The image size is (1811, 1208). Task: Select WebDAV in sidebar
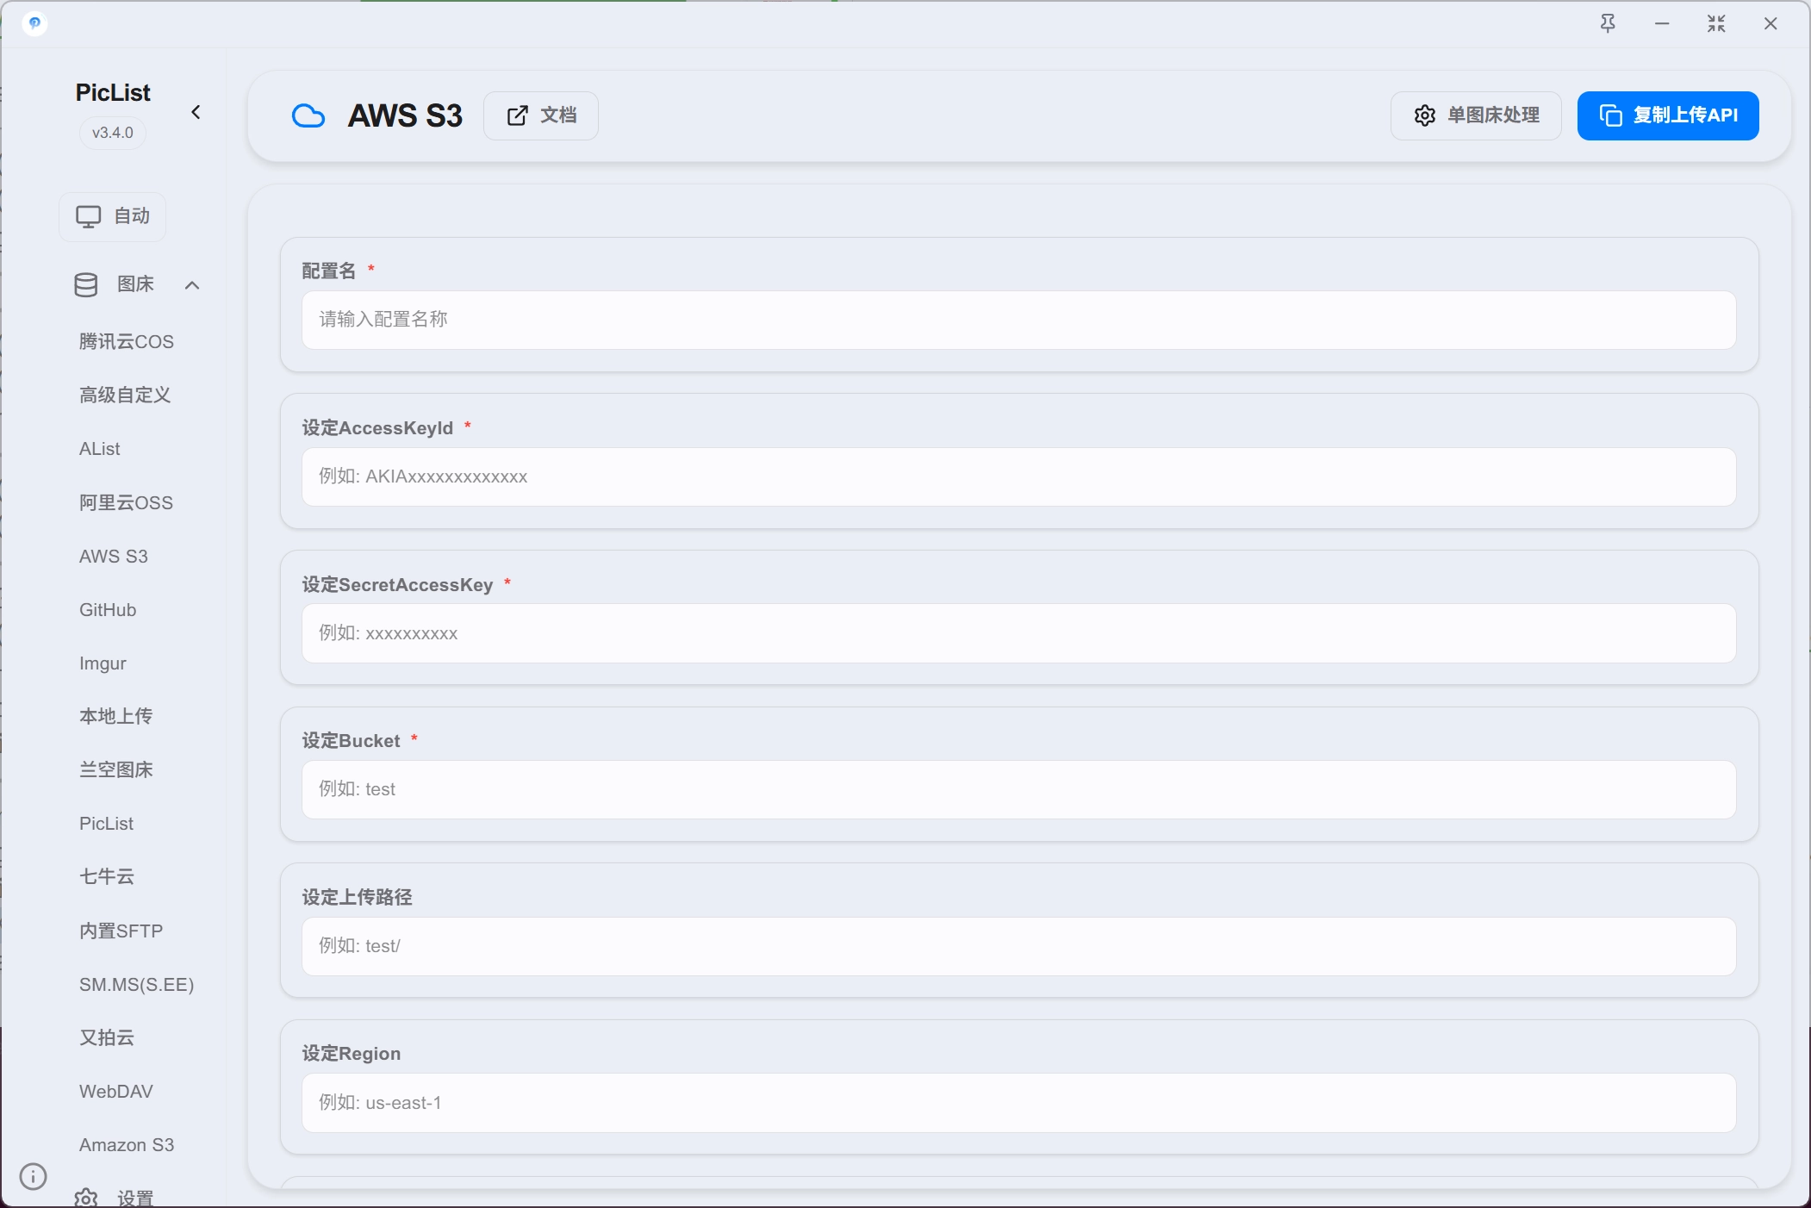[x=116, y=1092]
